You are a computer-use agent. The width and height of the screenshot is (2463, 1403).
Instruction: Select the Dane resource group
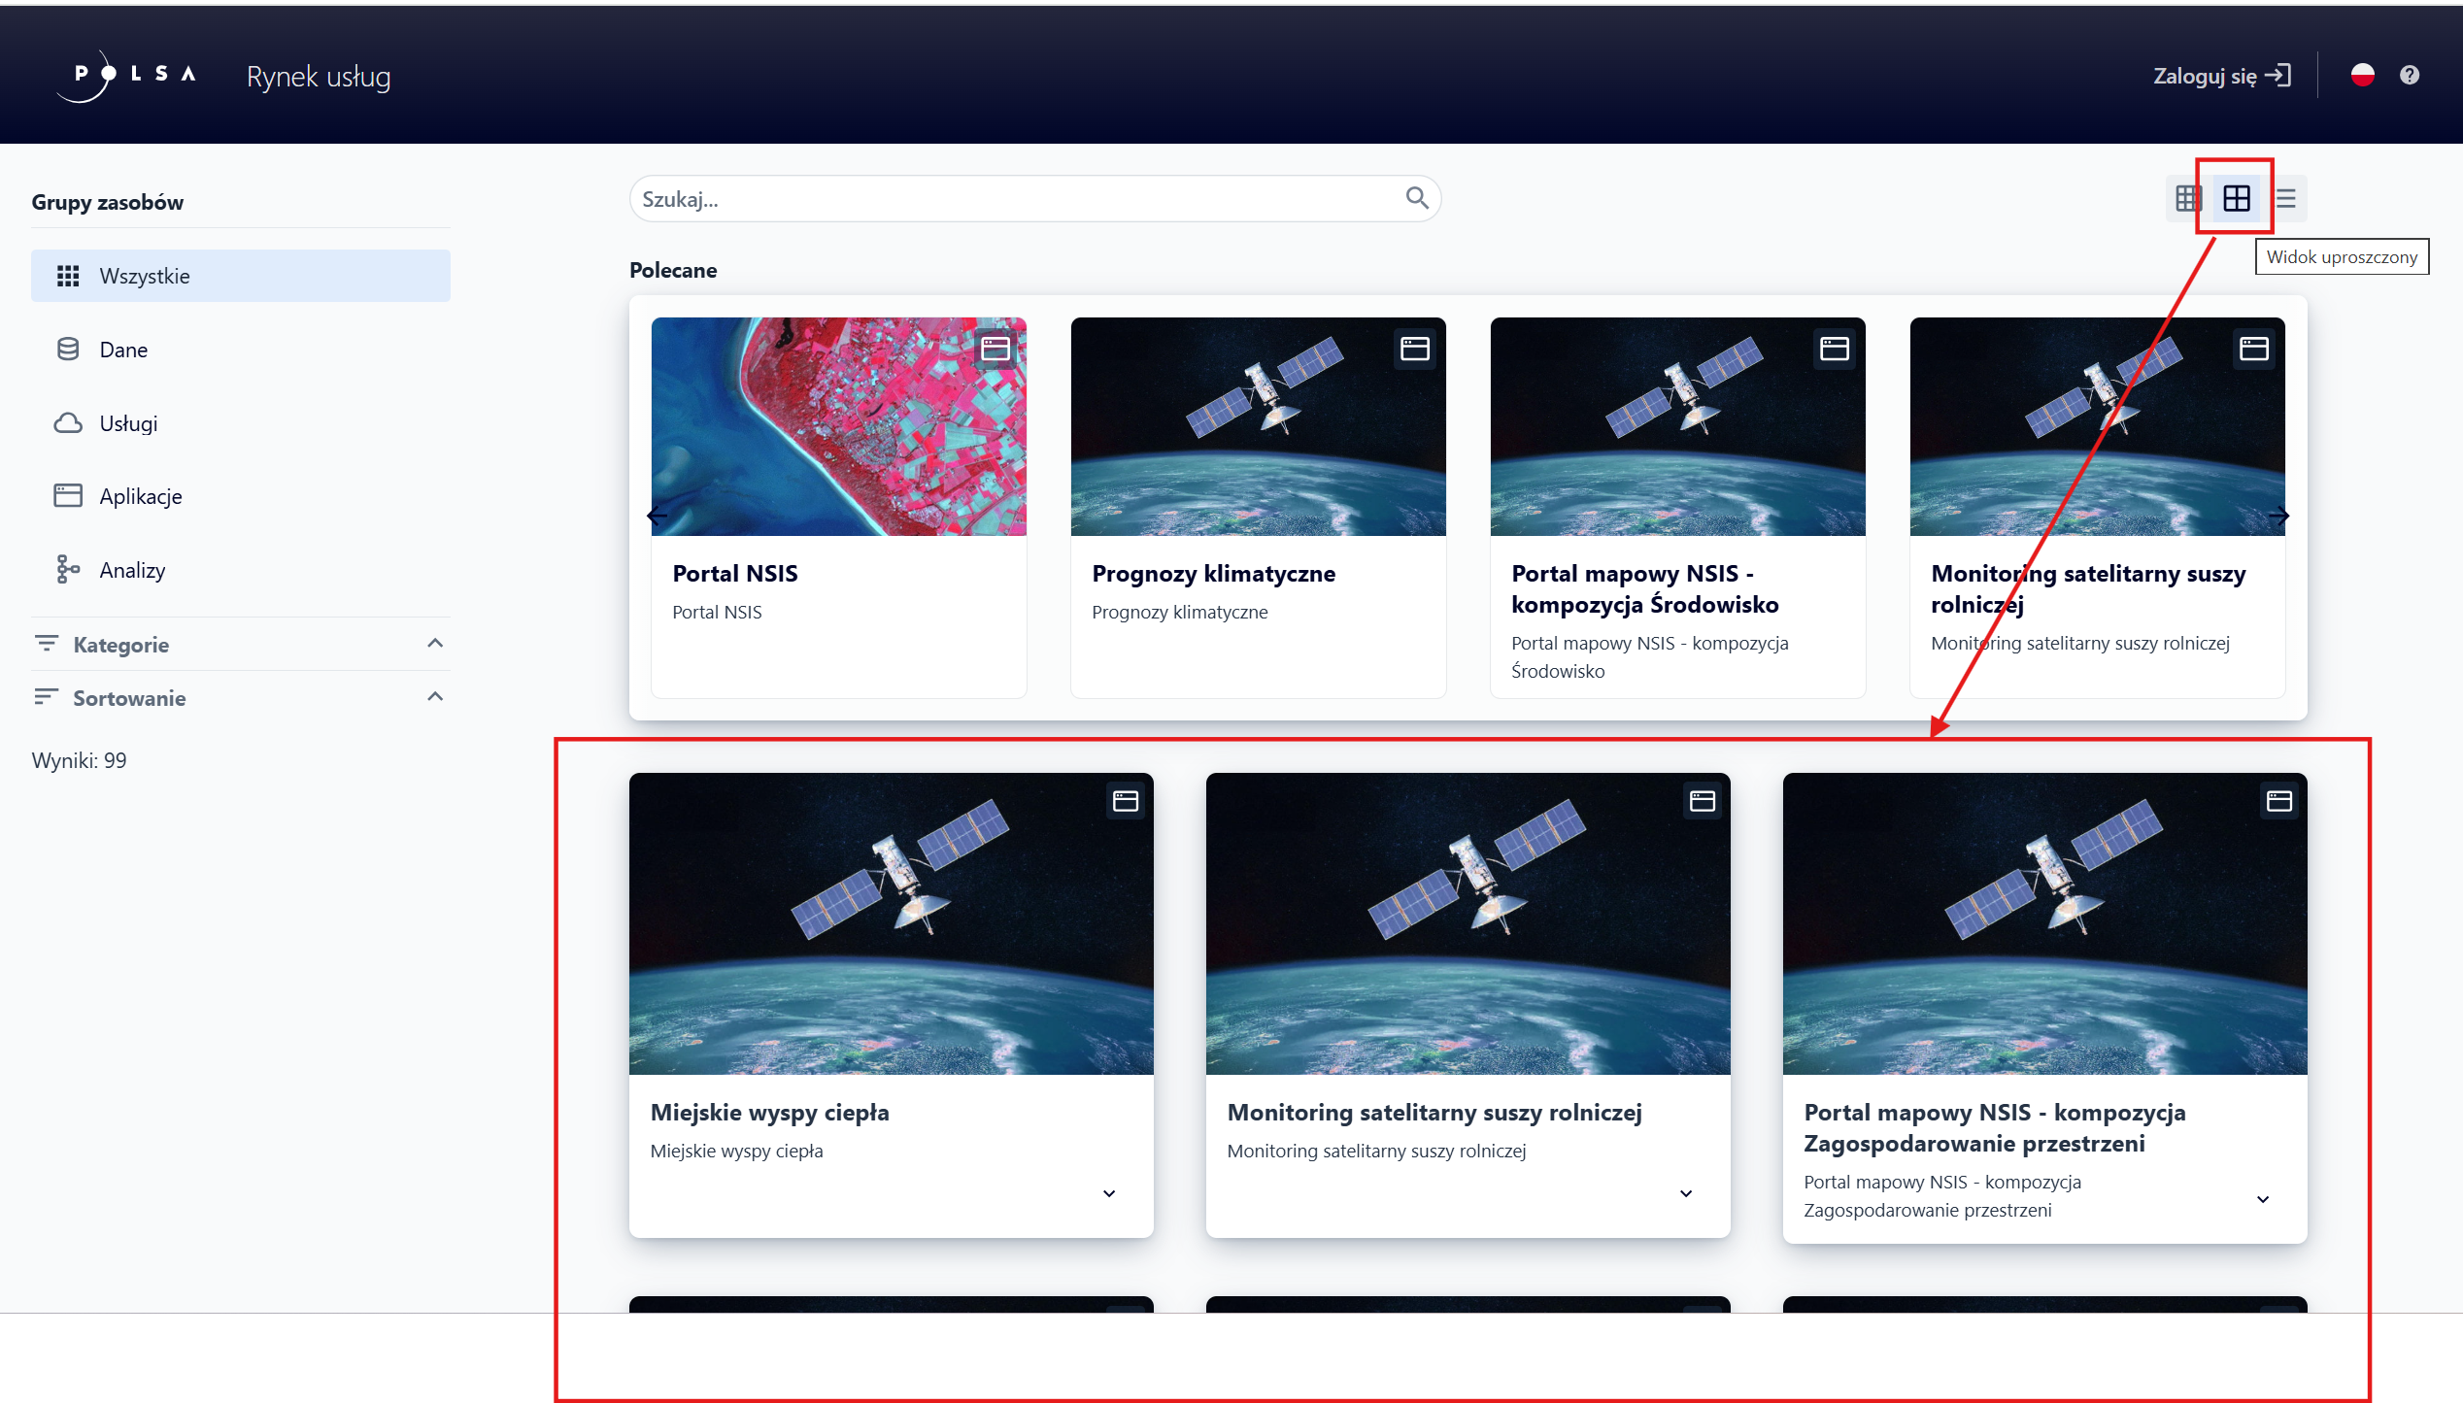click(x=123, y=350)
